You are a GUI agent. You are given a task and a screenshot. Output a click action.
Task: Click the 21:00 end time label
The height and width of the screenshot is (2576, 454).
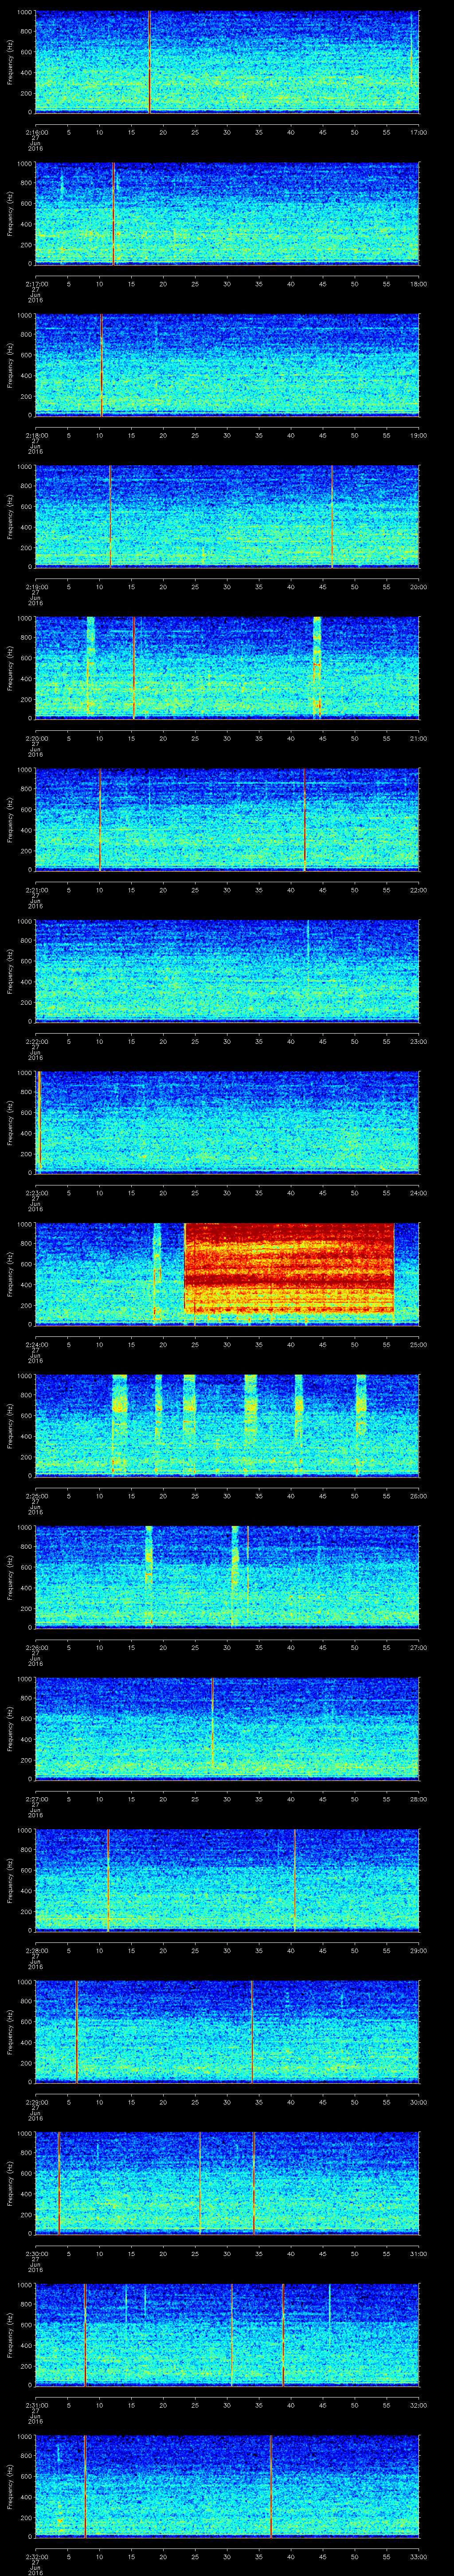[418, 738]
